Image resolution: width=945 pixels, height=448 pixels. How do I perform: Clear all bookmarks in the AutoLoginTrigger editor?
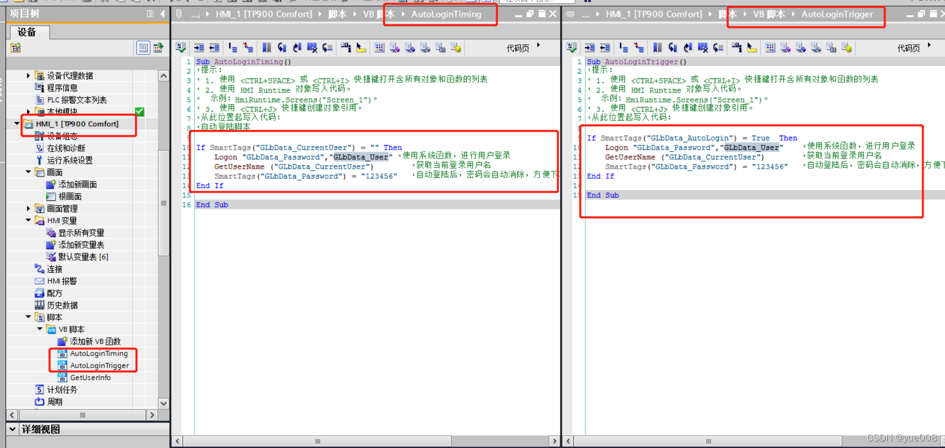(703, 48)
